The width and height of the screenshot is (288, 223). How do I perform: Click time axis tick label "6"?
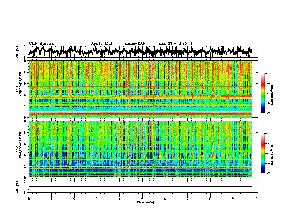(x=165, y=199)
